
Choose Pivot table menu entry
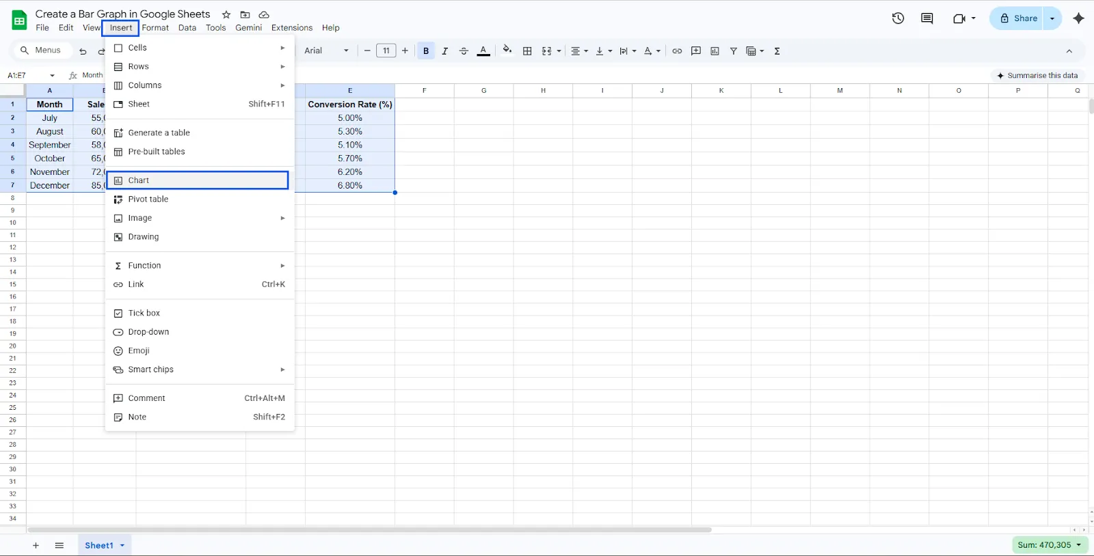coord(148,199)
